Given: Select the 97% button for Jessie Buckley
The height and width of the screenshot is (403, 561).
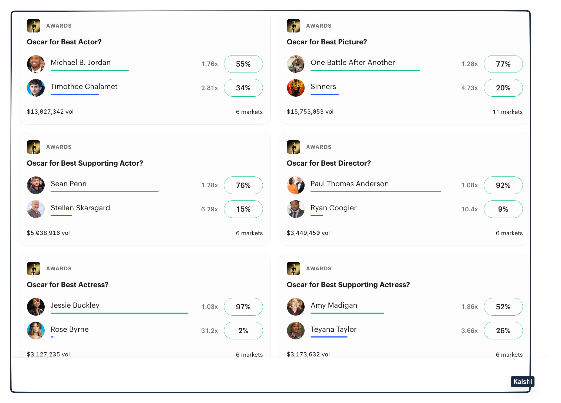Looking at the screenshot, I should (x=243, y=307).
